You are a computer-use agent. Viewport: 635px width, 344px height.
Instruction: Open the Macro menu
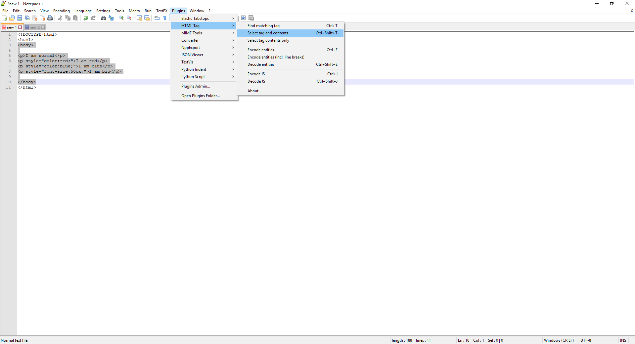[134, 11]
